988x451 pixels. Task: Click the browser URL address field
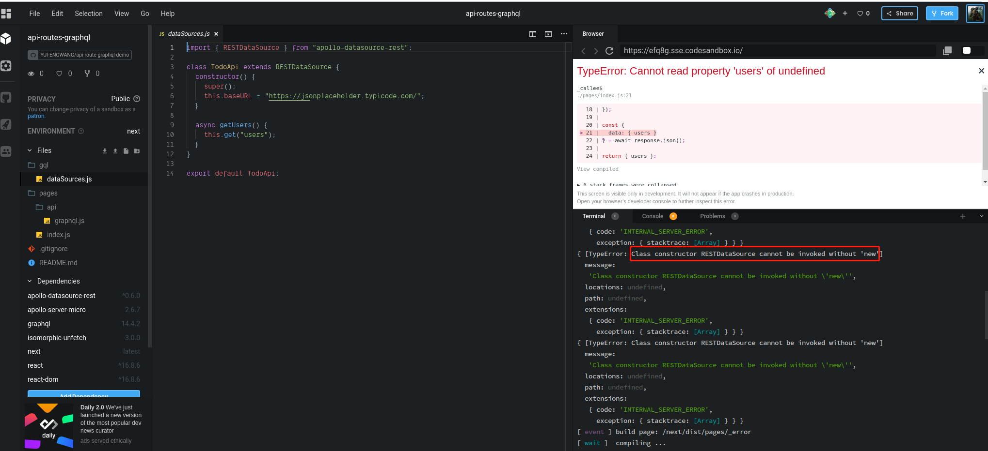(x=776, y=50)
